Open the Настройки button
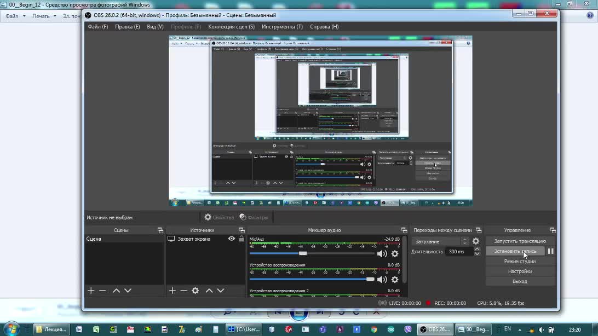 pos(520,271)
